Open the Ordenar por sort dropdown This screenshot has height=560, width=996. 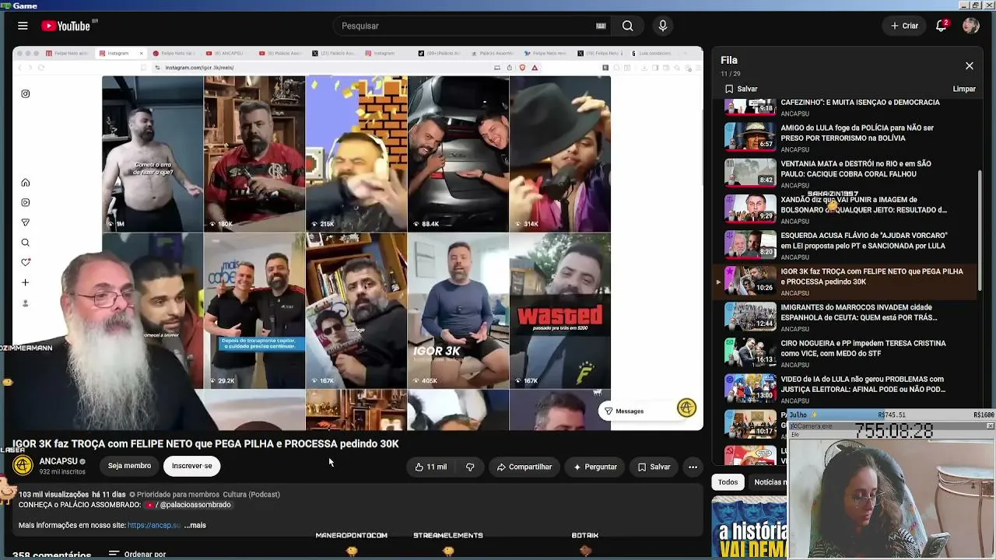point(137,555)
